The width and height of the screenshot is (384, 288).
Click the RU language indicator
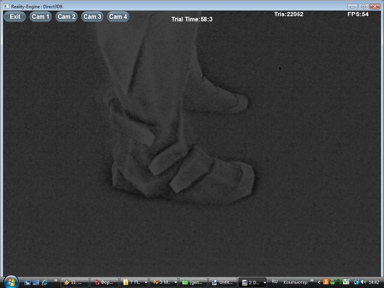tap(275, 282)
